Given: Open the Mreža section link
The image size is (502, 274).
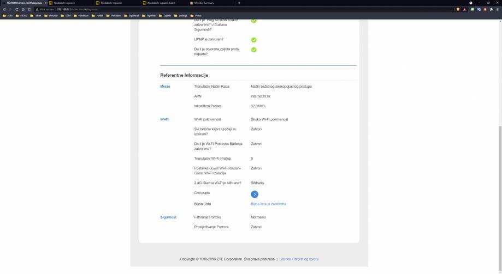Looking at the screenshot, I should point(165,86).
